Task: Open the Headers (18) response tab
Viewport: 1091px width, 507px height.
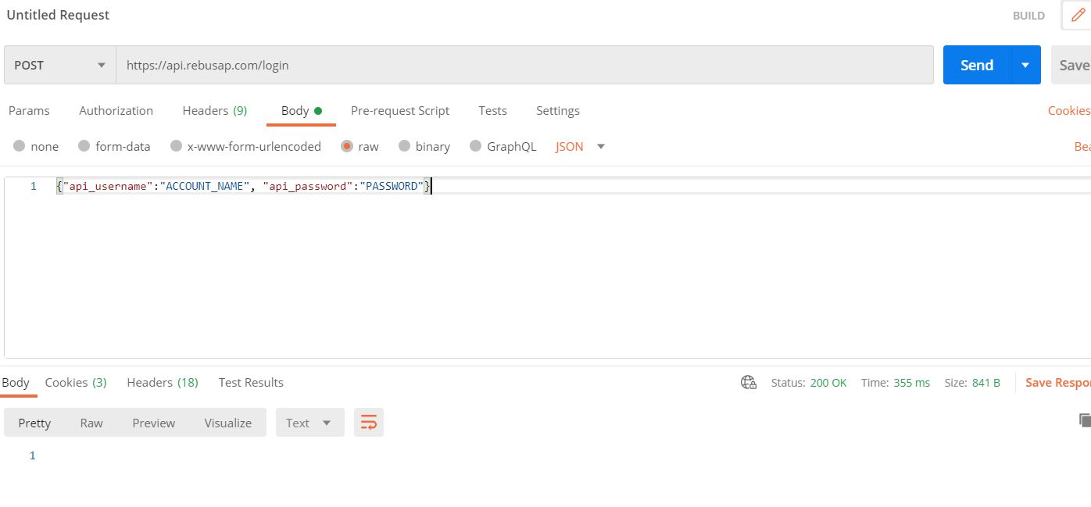Action: point(162,382)
